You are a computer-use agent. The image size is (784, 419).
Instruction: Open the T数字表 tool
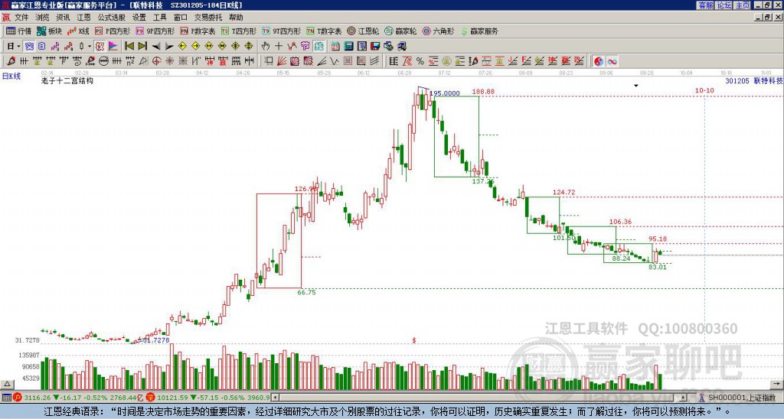click(x=324, y=31)
